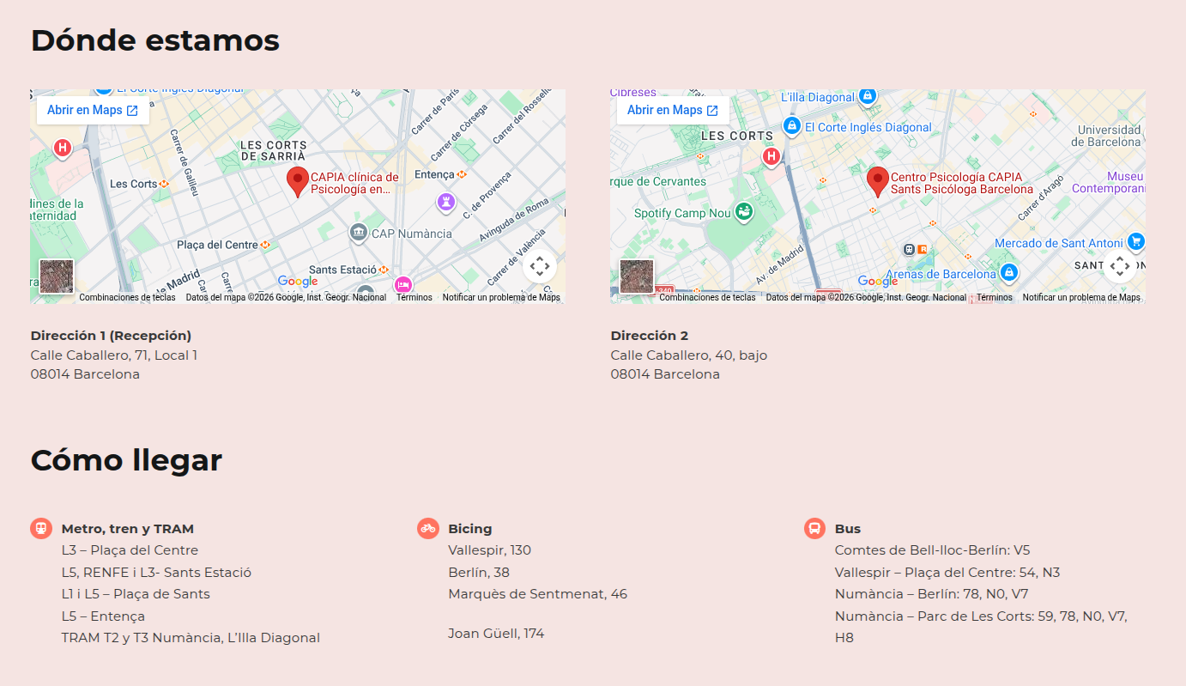Click the Joan Güell, 174 Bicing entry
Screen dimensions: 1186x686
[496, 634]
